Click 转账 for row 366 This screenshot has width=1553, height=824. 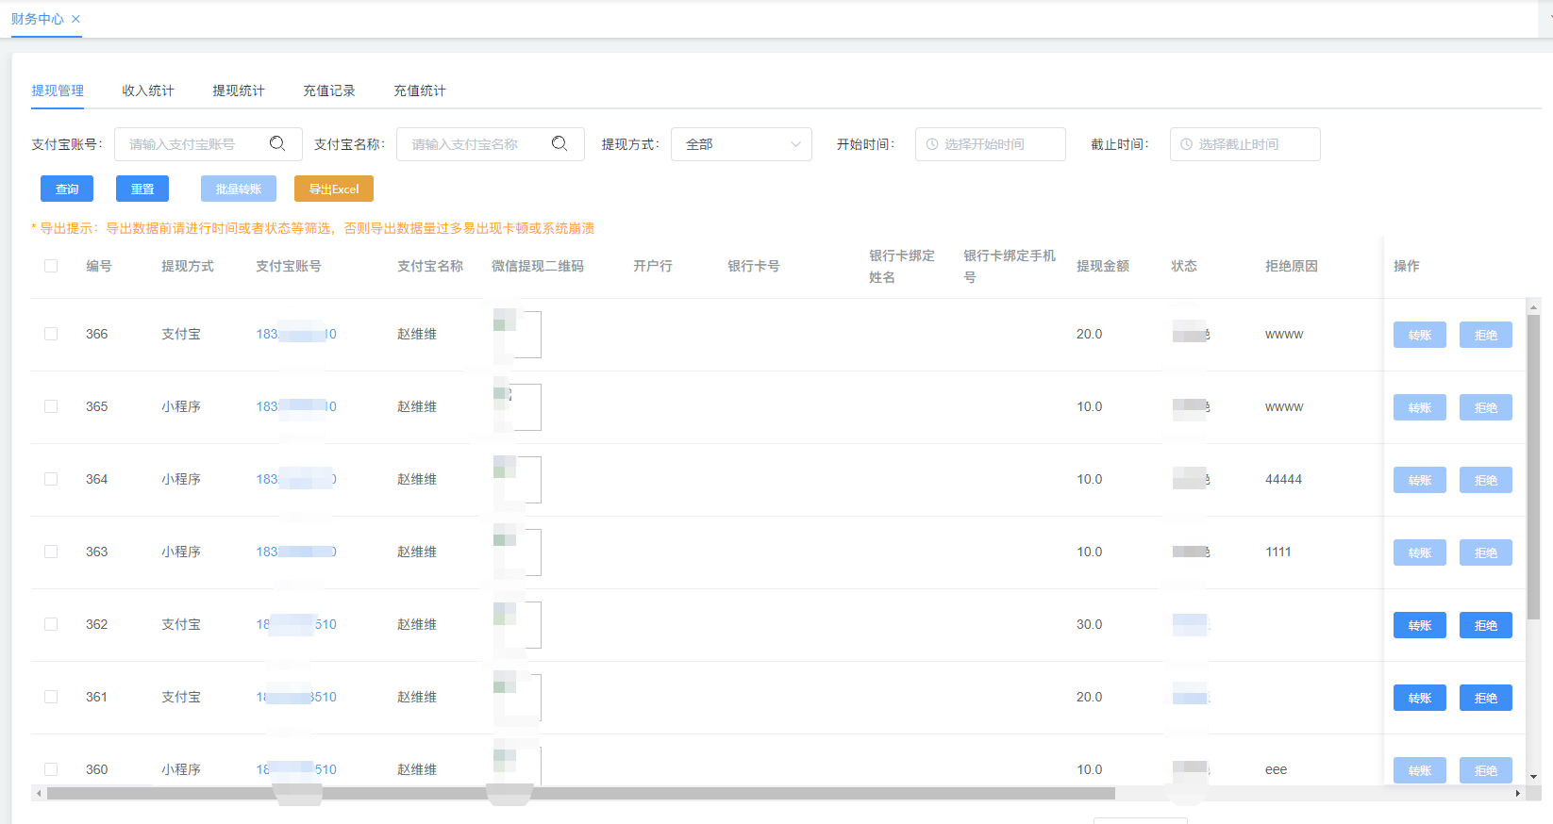(x=1420, y=335)
